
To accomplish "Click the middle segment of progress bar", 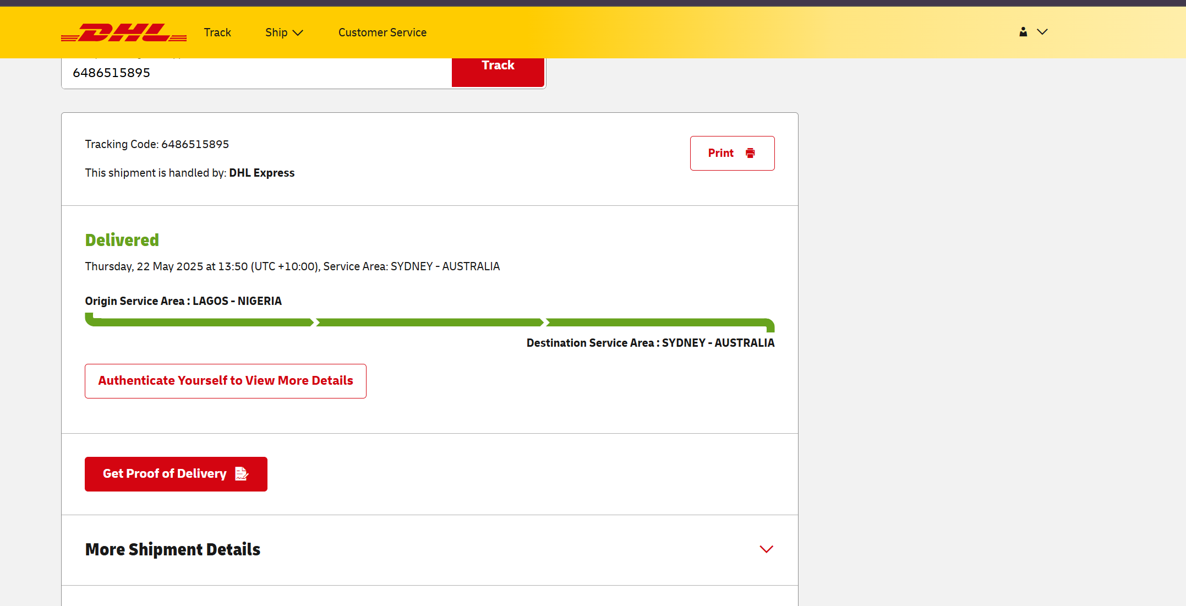I will coord(430,323).
